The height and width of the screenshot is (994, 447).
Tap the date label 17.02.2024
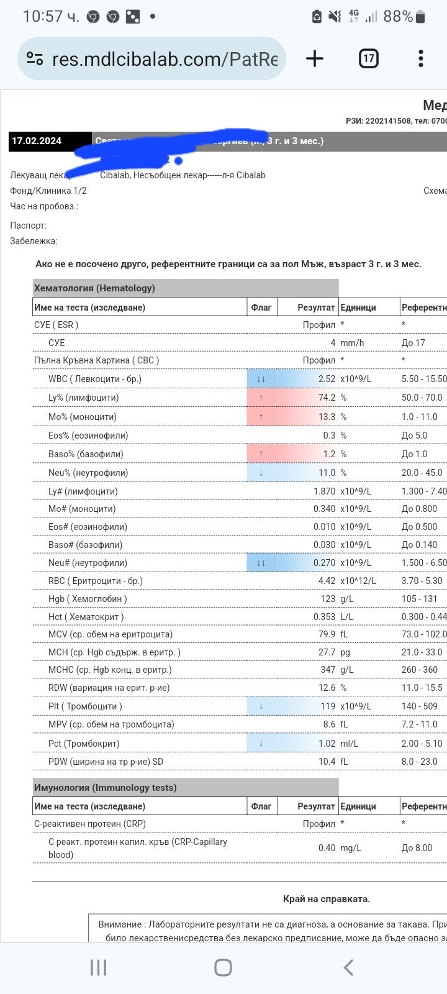click(37, 141)
